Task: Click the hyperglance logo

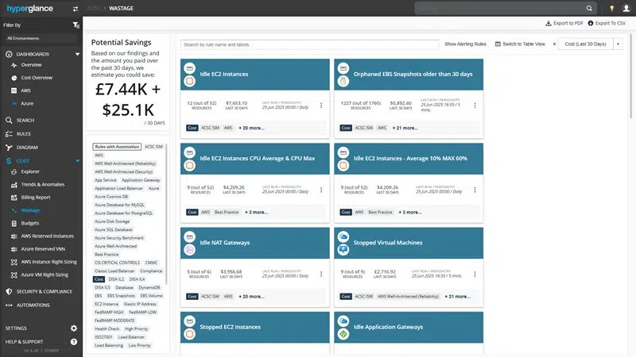Action: [29, 9]
